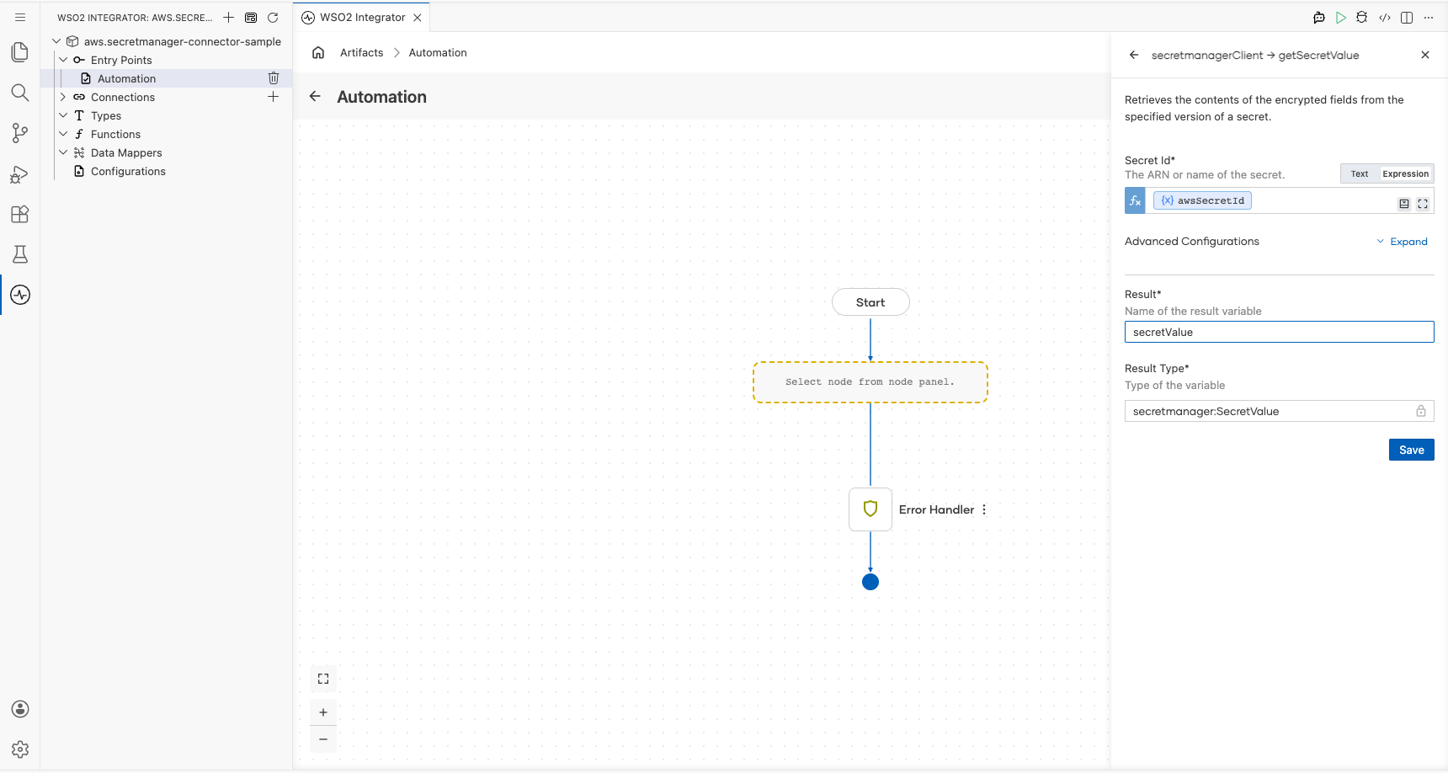Select the Start node
The width and height of the screenshot is (1448, 773).
(x=870, y=302)
